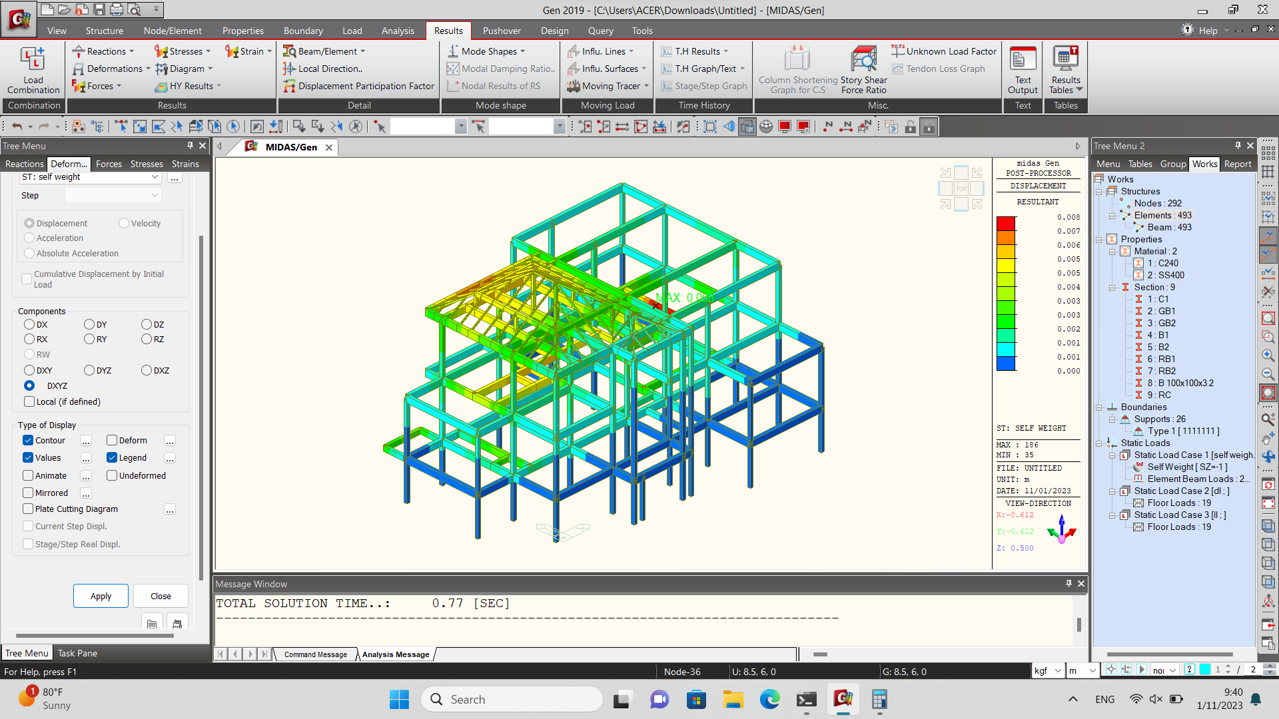Switch to the Command Message tab
Screen dimensions: 1279x719
point(315,654)
